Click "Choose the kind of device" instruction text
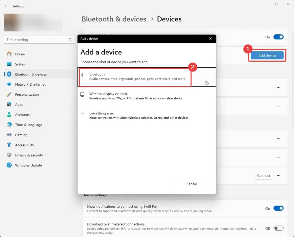Image resolution: width=294 pixels, height=237 pixels. point(114,62)
